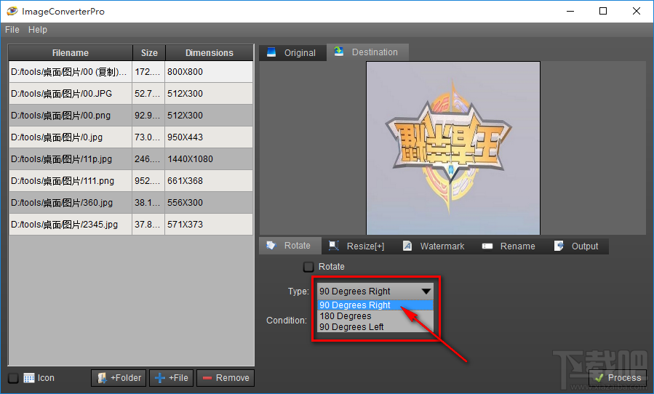654x394 pixels.
Task: Click the folder icon on +Folder button
Action: pyautogui.click(x=102, y=378)
